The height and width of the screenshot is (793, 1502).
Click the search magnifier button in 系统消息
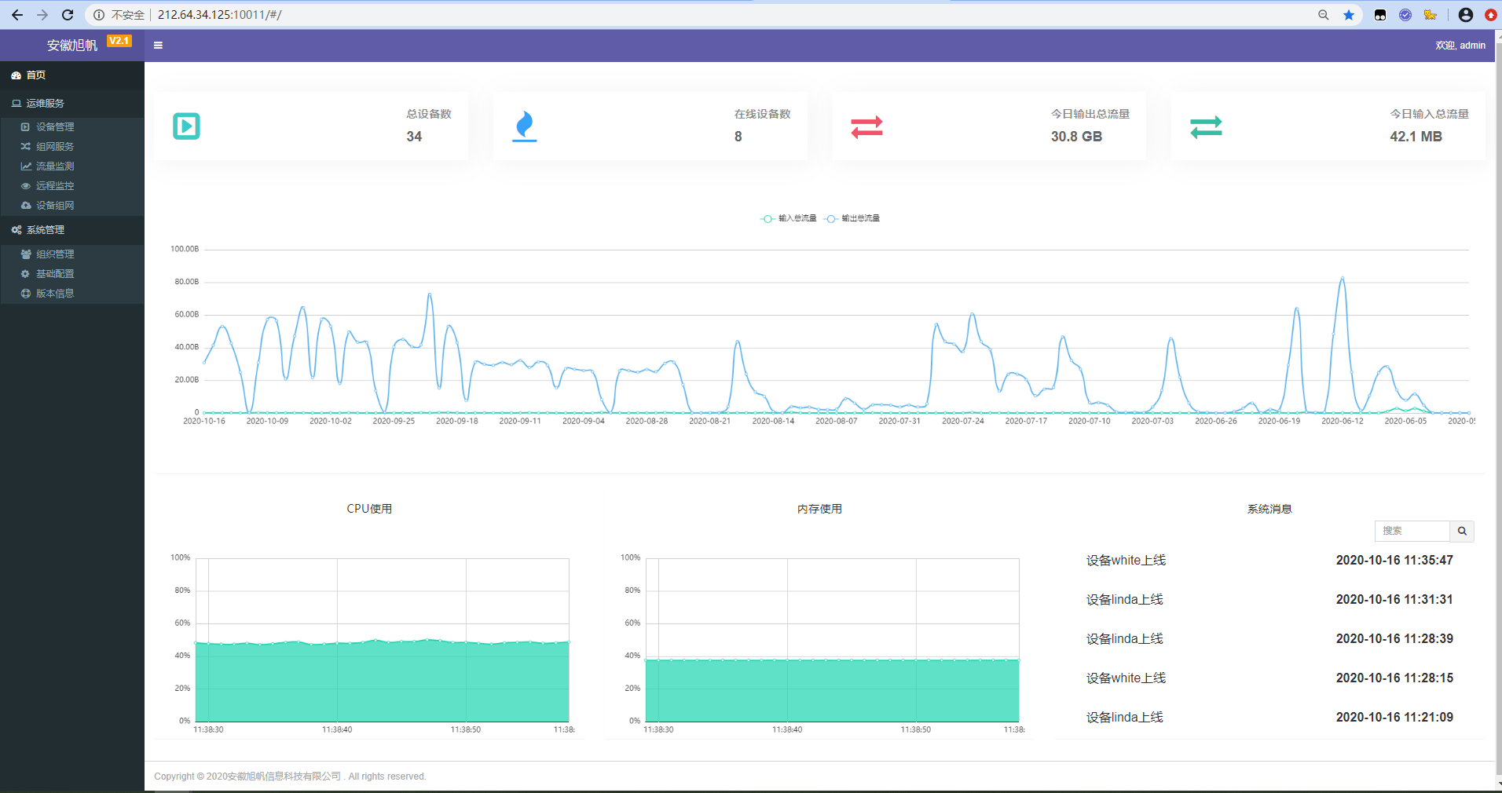tap(1461, 532)
